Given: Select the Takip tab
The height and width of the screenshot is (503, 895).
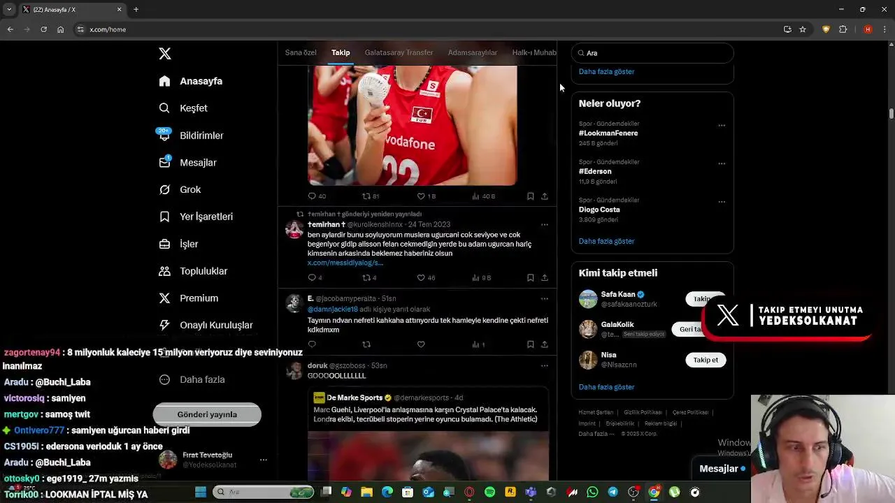Looking at the screenshot, I should click(341, 52).
